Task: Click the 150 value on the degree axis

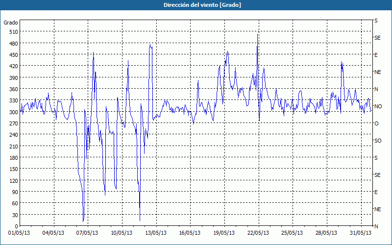Action: [x=13, y=169]
